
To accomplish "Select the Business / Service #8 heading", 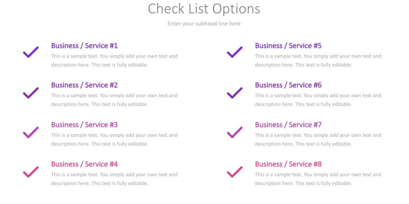I will pos(288,164).
